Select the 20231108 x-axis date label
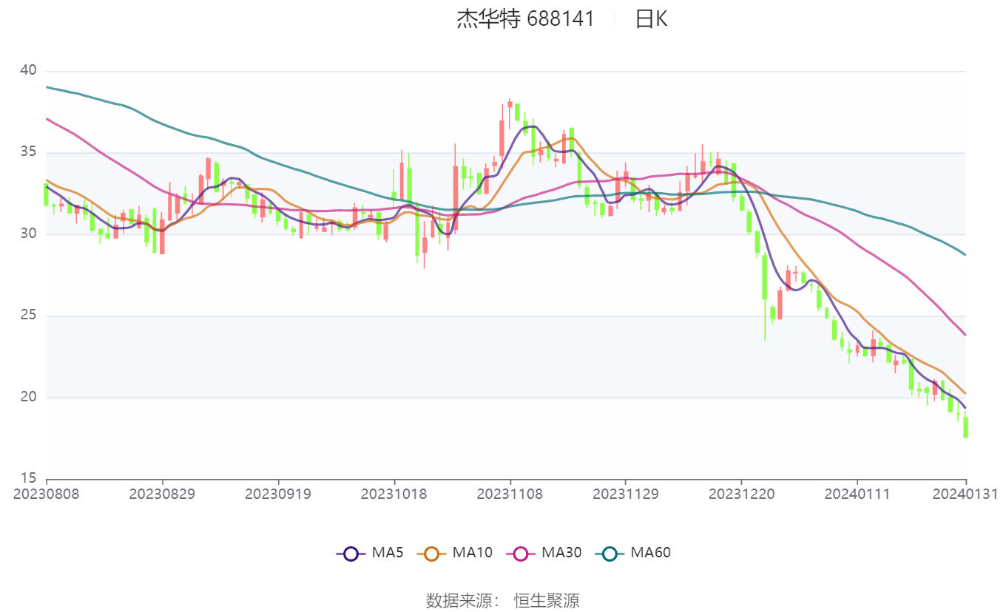Viewport: 1006px width, 612px height. click(510, 494)
